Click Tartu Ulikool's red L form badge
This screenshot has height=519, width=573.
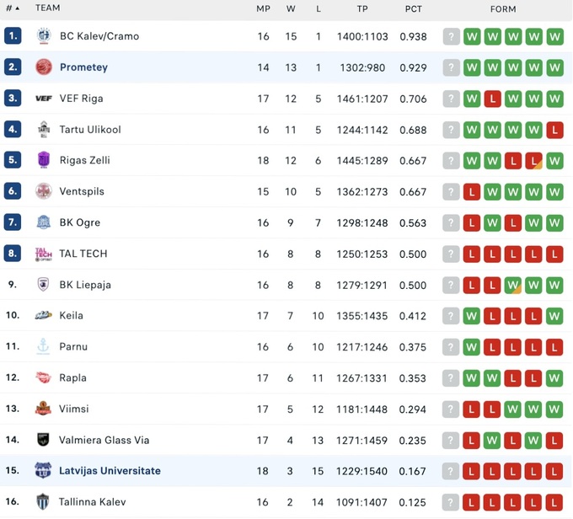[x=554, y=130]
